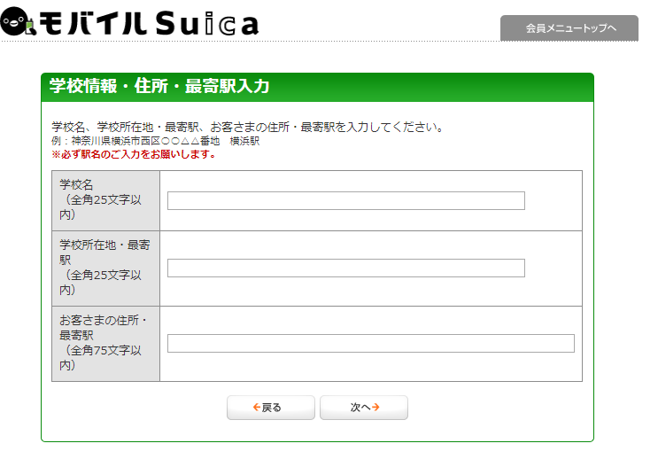
Task: Click the example 神奈川県横浜市西区 text line
Action: click(155, 141)
